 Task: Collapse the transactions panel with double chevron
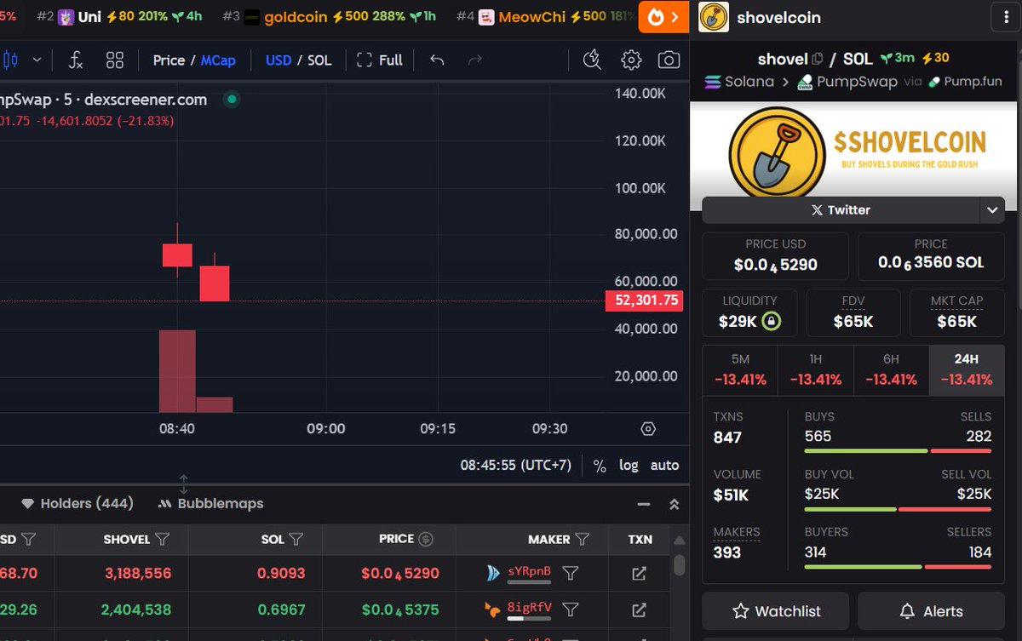[x=674, y=504]
